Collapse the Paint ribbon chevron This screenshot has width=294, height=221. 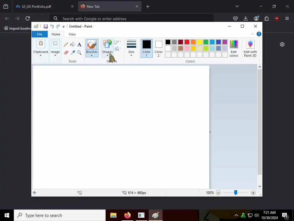pyautogui.click(x=253, y=34)
